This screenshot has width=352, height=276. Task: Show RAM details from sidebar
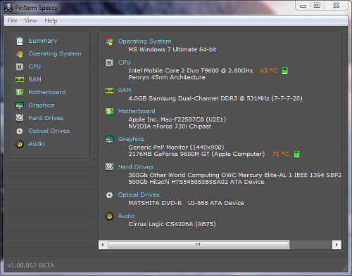pyautogui.click(x=34, y=79)
